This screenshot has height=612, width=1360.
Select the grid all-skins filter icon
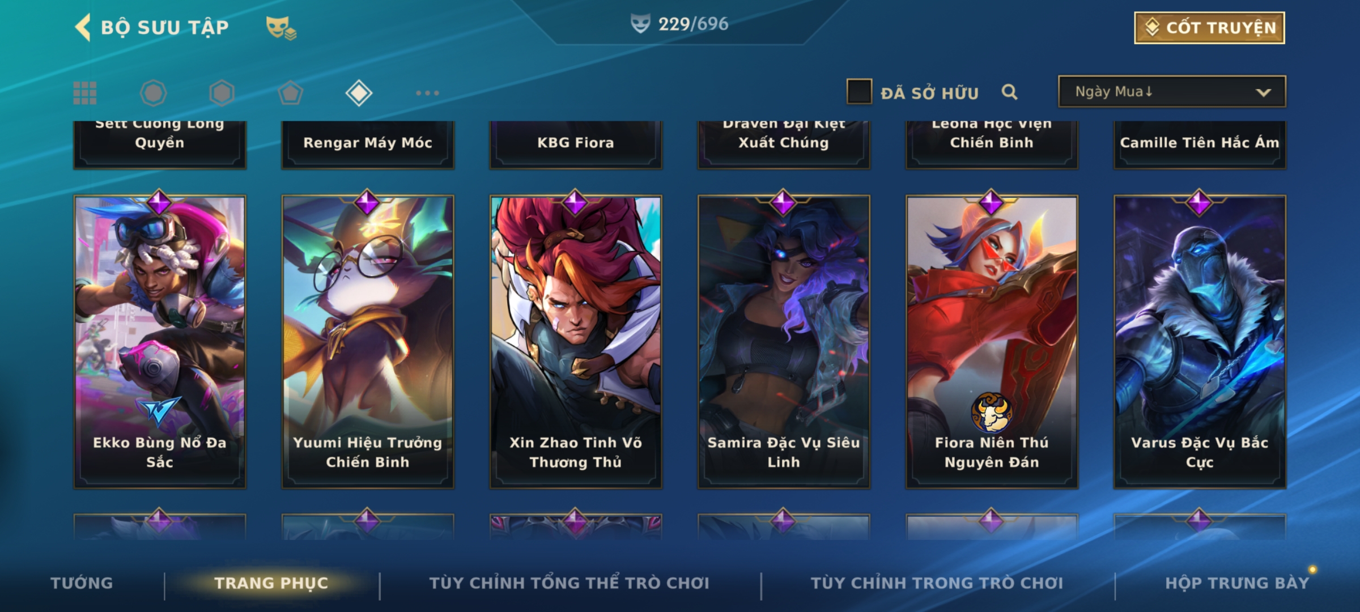click(x=85, y=93)
